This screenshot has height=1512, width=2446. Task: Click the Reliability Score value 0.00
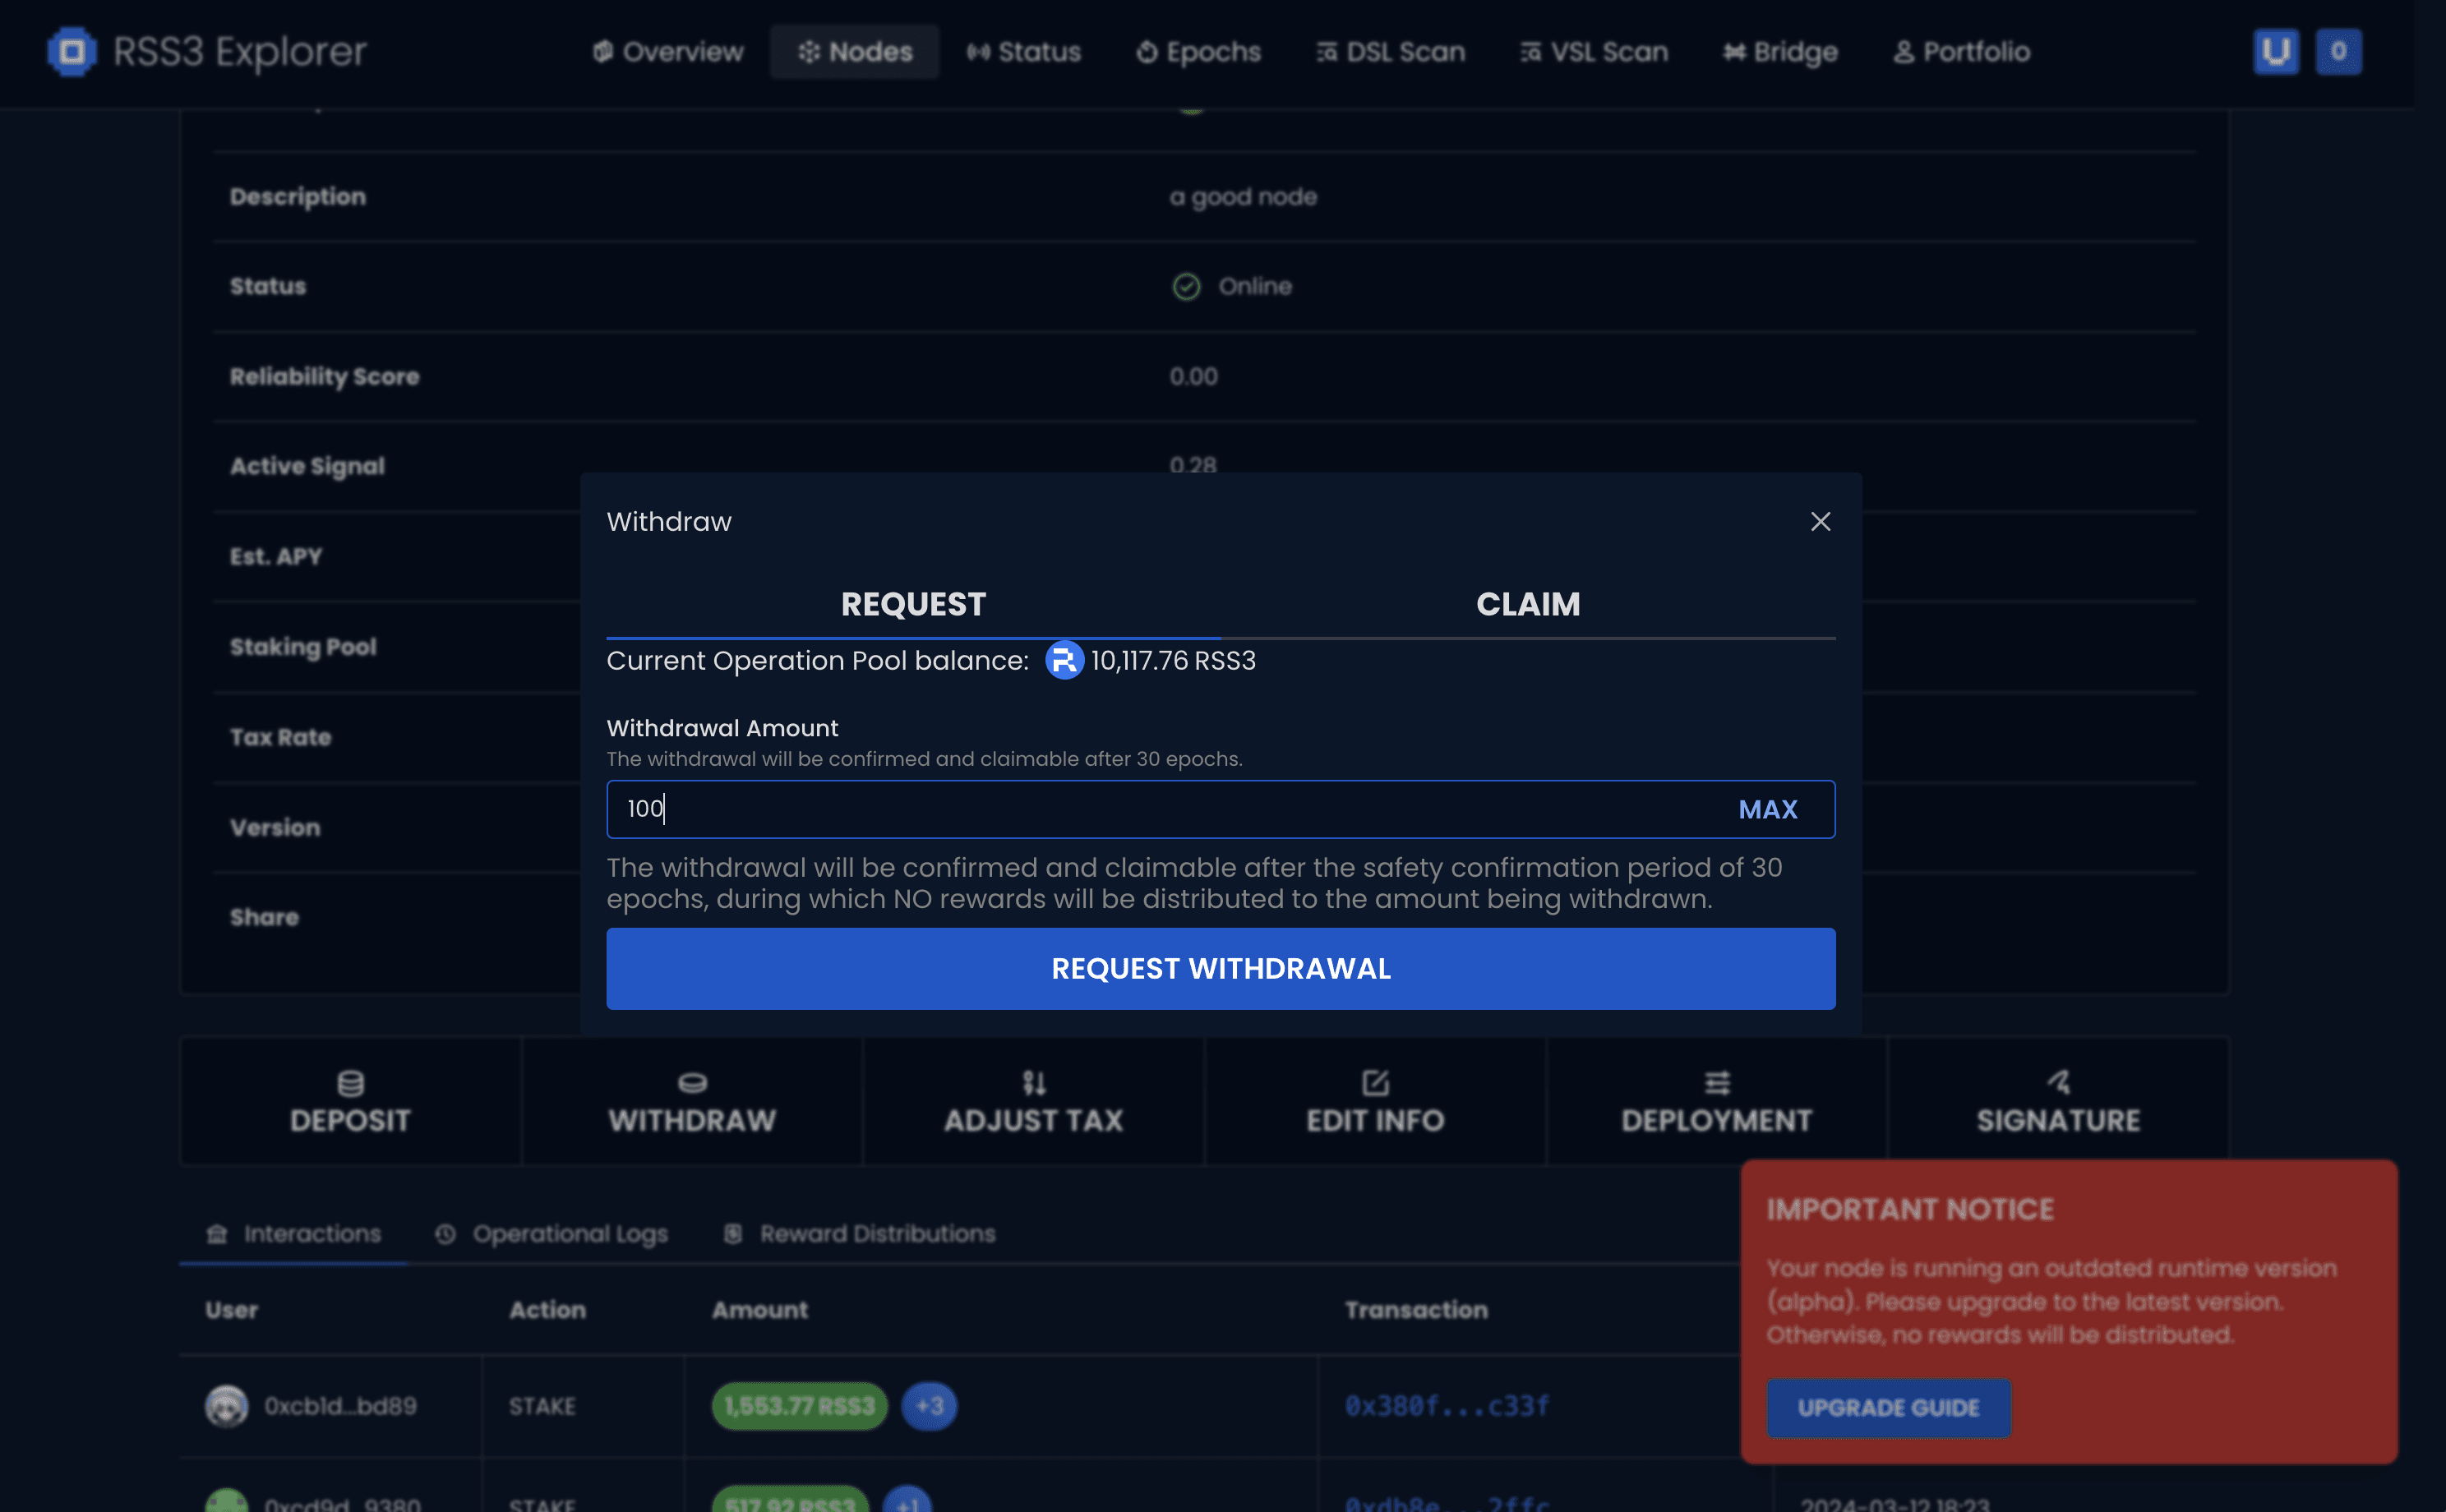tap(1193, 377)
